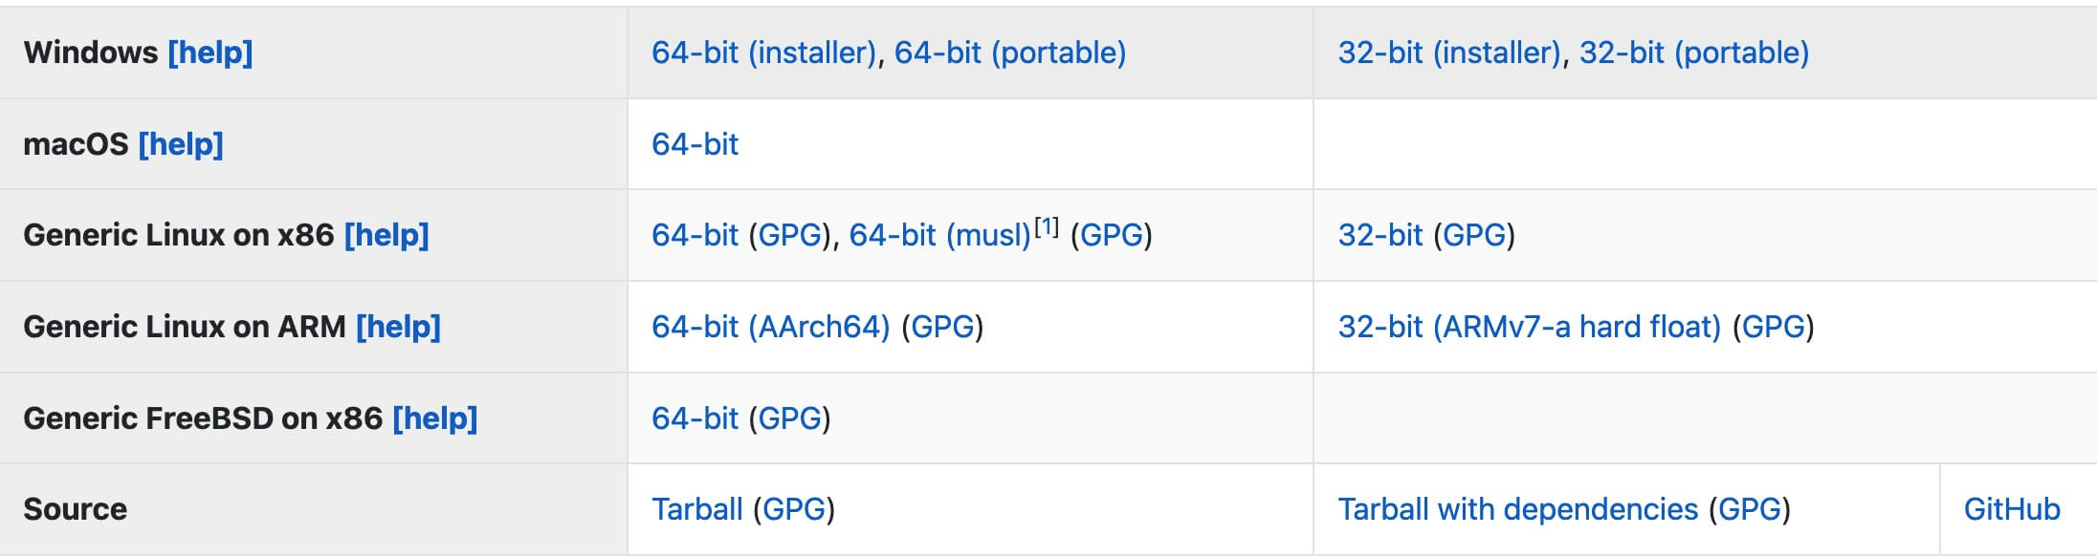Image resolution: width=2097 pixels, height=556 pixels.
Task: Open the Windows [help] link
Action: (x=210, y=53)
